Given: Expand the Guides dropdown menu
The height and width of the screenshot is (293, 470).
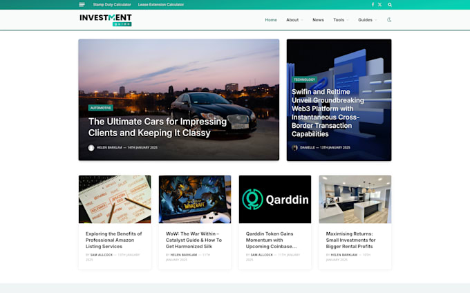Looking at the screenshot, I should [368, 20].
